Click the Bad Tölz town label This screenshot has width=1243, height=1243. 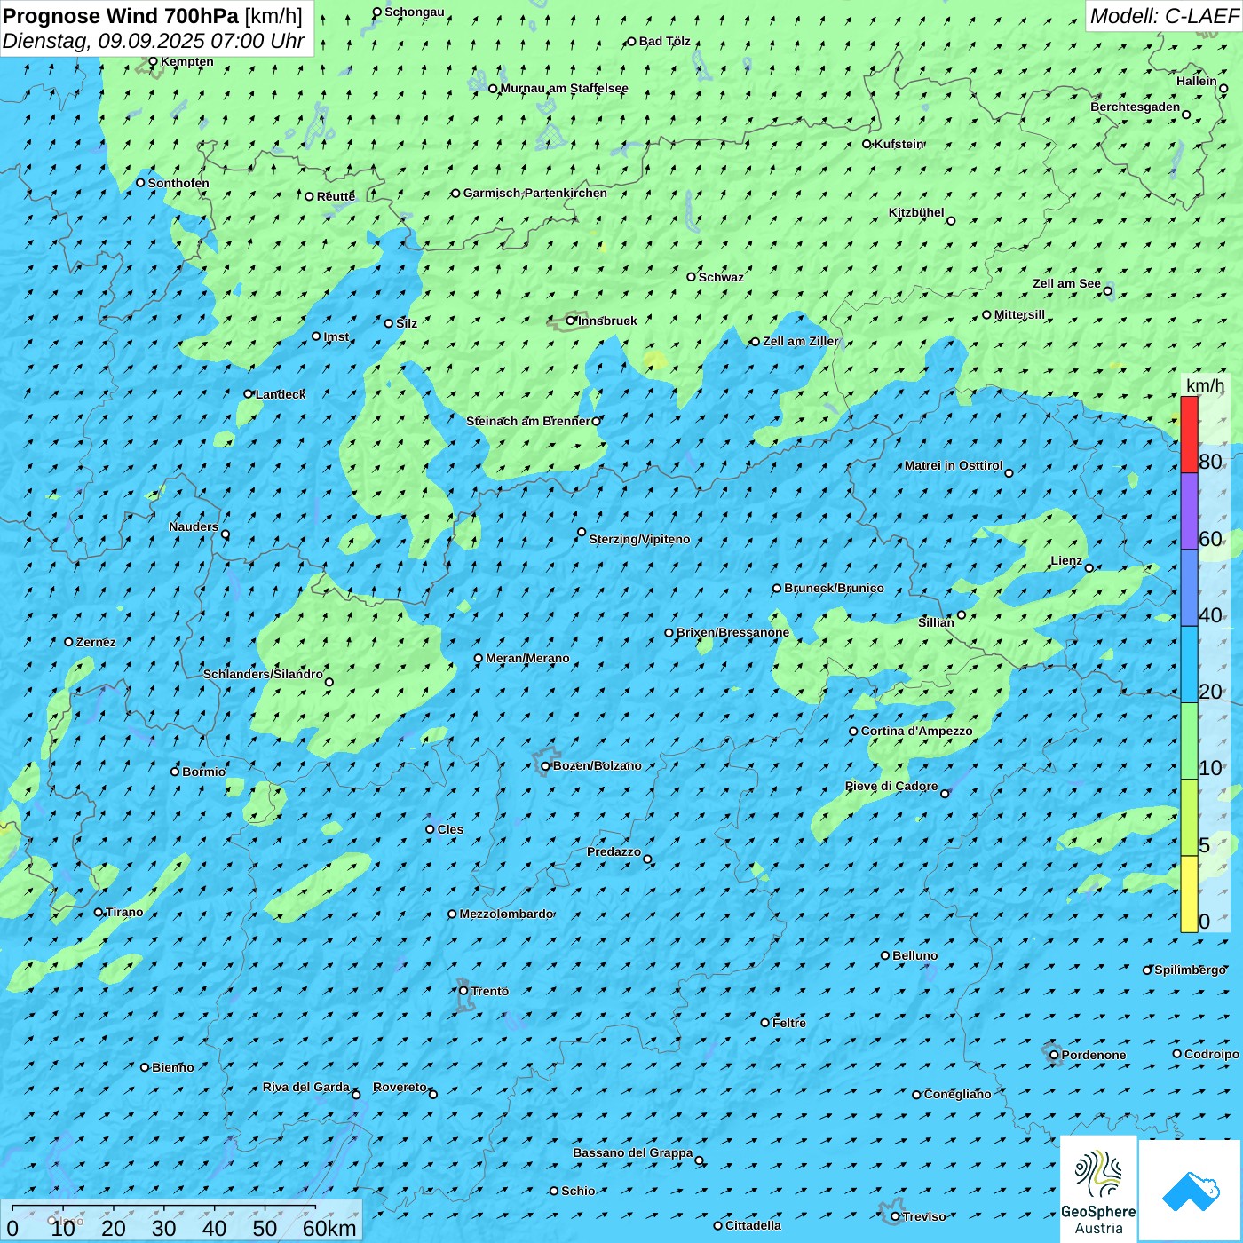tap(664, 41)
